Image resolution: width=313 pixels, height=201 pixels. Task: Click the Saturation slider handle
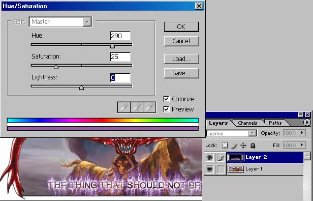[56, 67]
